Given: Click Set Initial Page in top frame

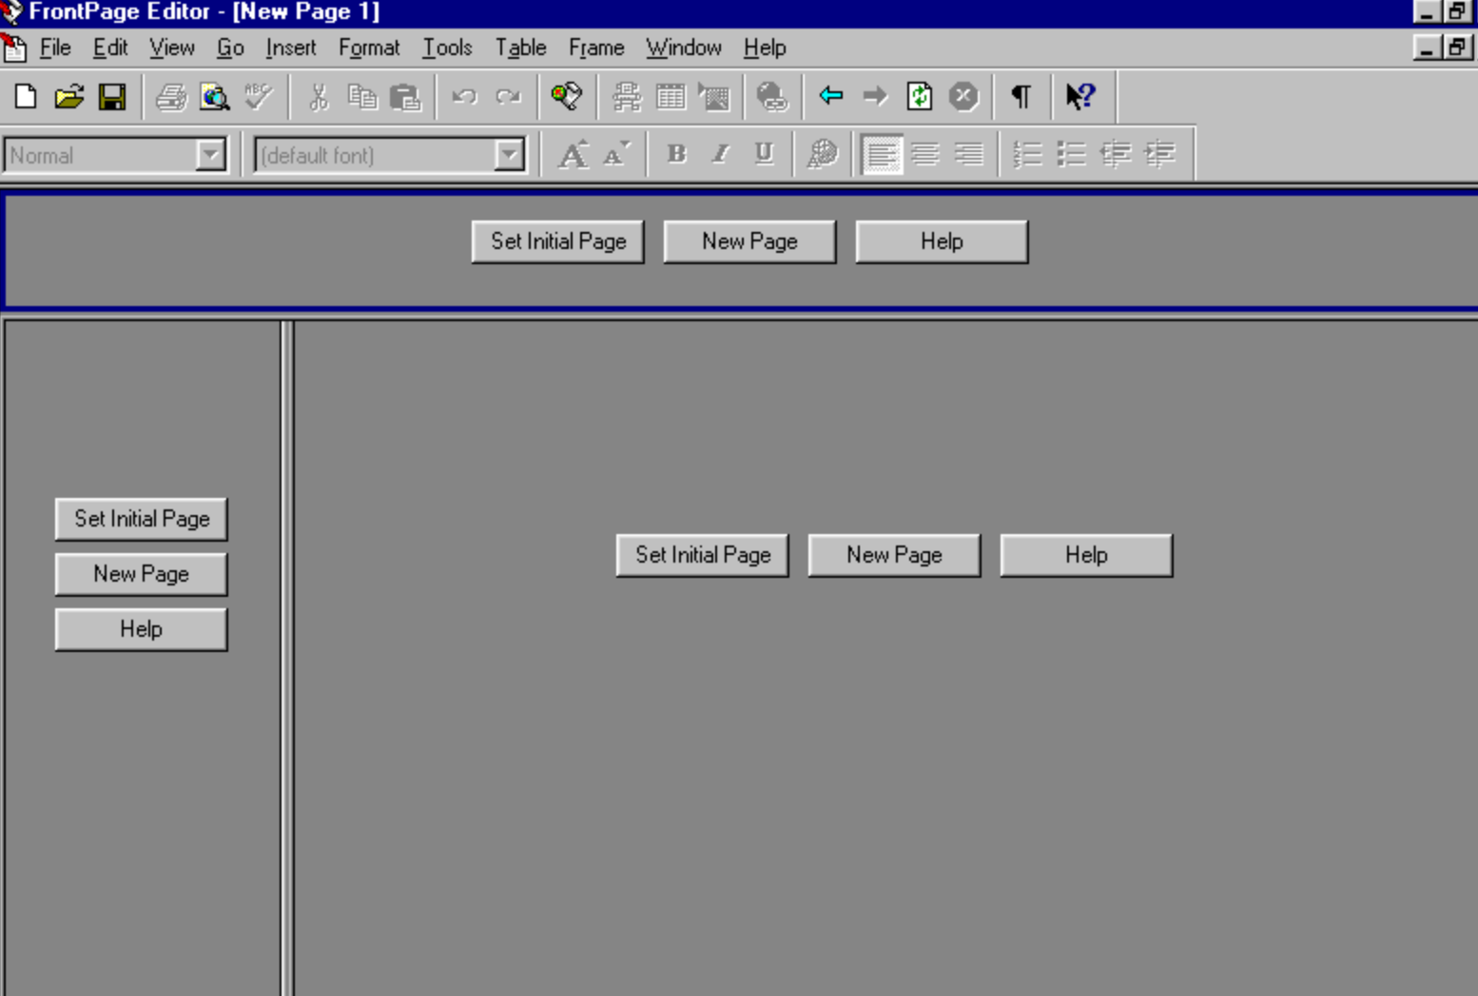Looking at the screenshot, I should [x=558, y=241].
